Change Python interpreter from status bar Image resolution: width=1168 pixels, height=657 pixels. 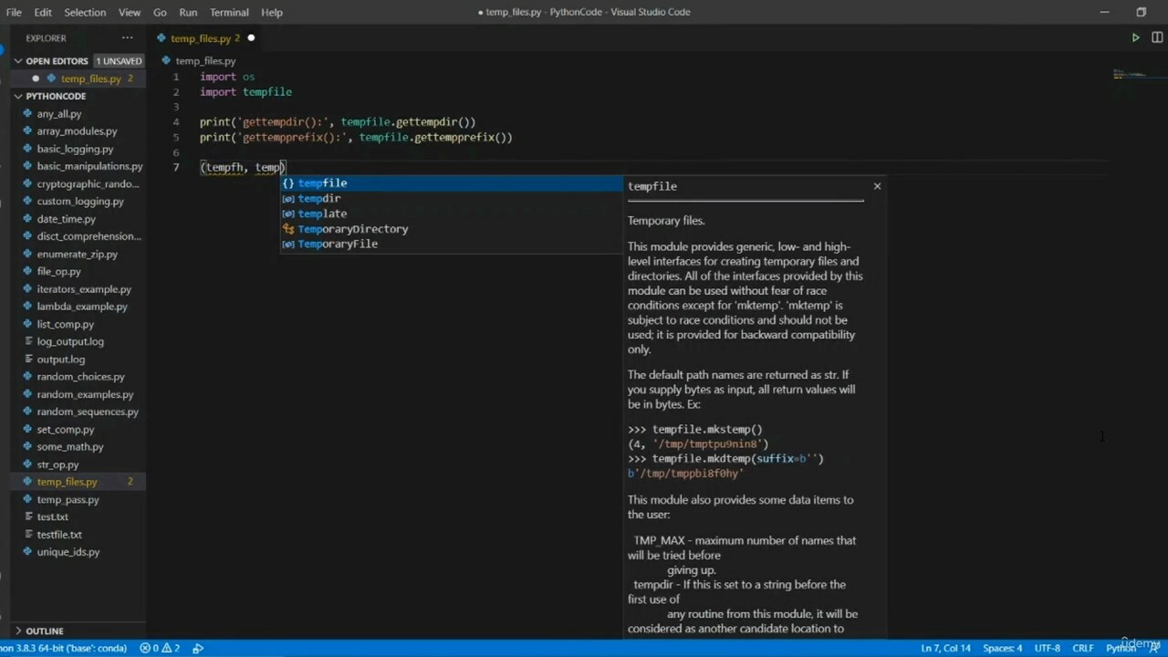point(64,648)
